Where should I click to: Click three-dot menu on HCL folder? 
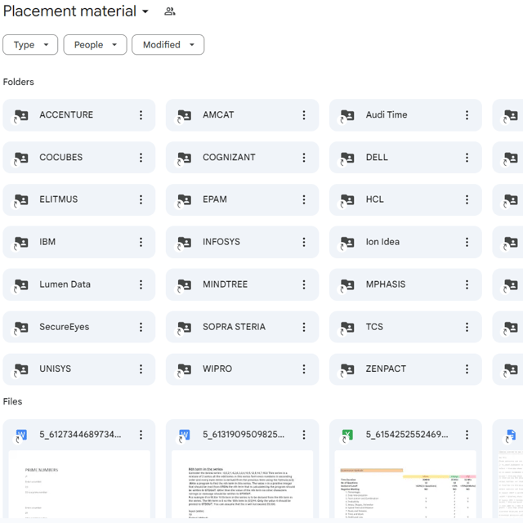(467, 199)
